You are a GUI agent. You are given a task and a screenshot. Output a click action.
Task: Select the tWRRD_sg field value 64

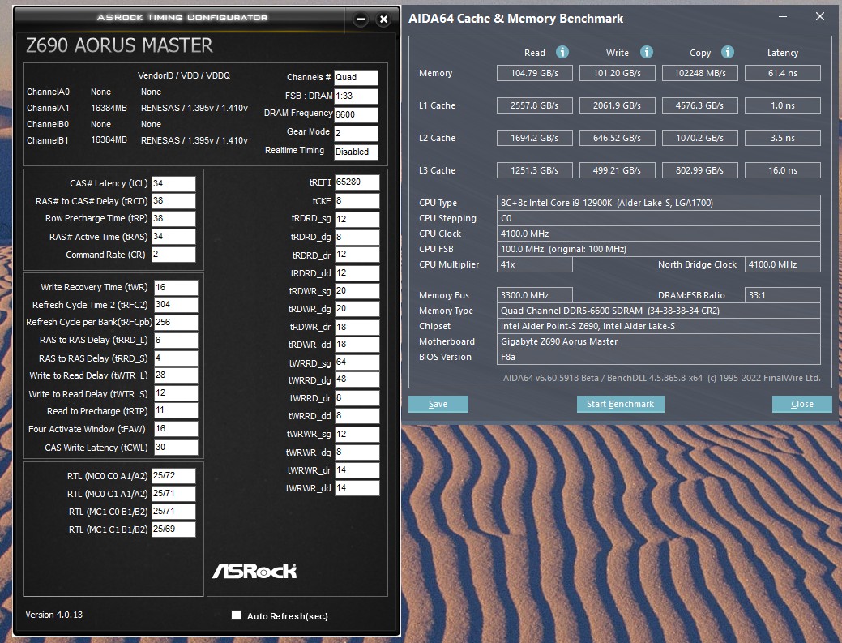(x=357, y=362)
